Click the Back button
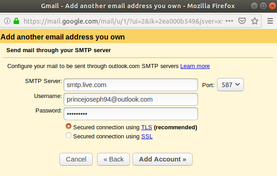 114,159
